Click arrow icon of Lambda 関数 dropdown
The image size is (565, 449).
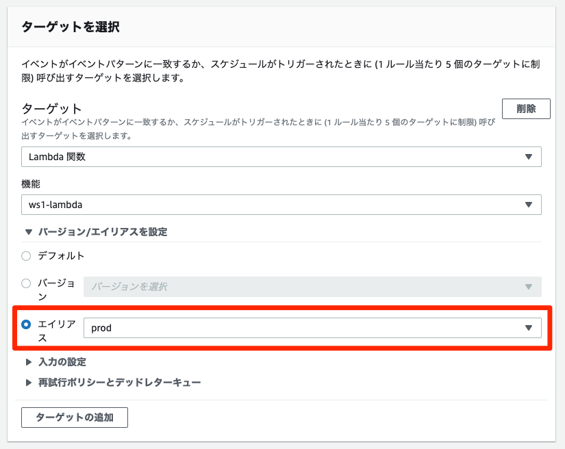pyautogui.click(x=529, y=157)
